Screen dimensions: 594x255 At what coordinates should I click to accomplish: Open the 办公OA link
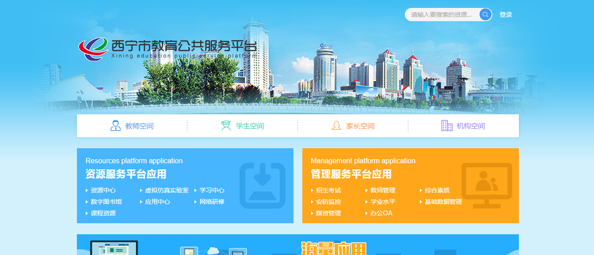coord(381,213)
